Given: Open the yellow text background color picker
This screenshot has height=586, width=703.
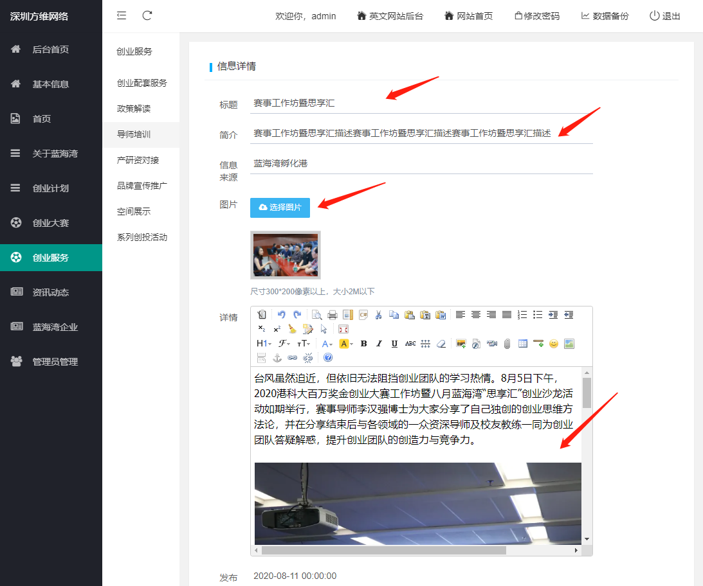Looking at the screenshot, I should [345, 344].
